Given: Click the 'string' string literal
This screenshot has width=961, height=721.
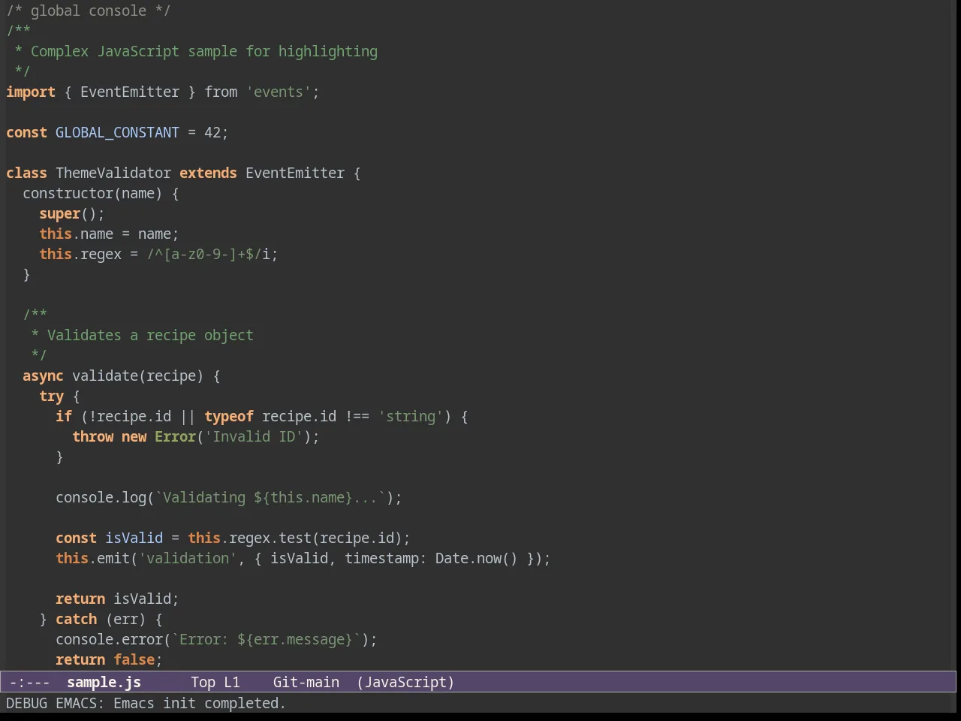Looking at the screenshot, I should click(x=411, y=416).
